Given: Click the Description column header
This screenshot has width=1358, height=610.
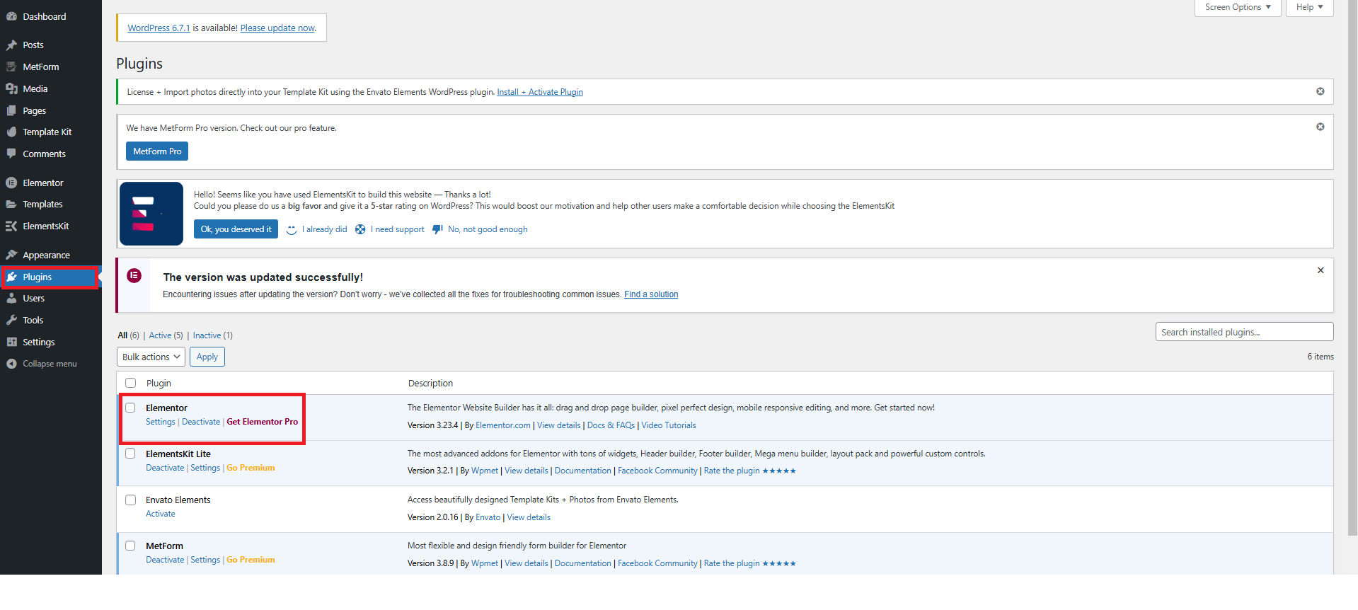Looking at the screenshot, I should [430, 383].
